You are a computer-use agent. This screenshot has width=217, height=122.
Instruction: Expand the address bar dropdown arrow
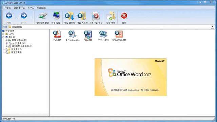coord(213,27)
